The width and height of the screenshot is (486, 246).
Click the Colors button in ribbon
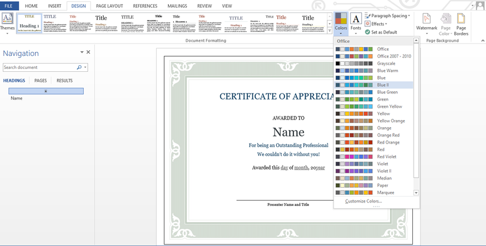(340, 22)
